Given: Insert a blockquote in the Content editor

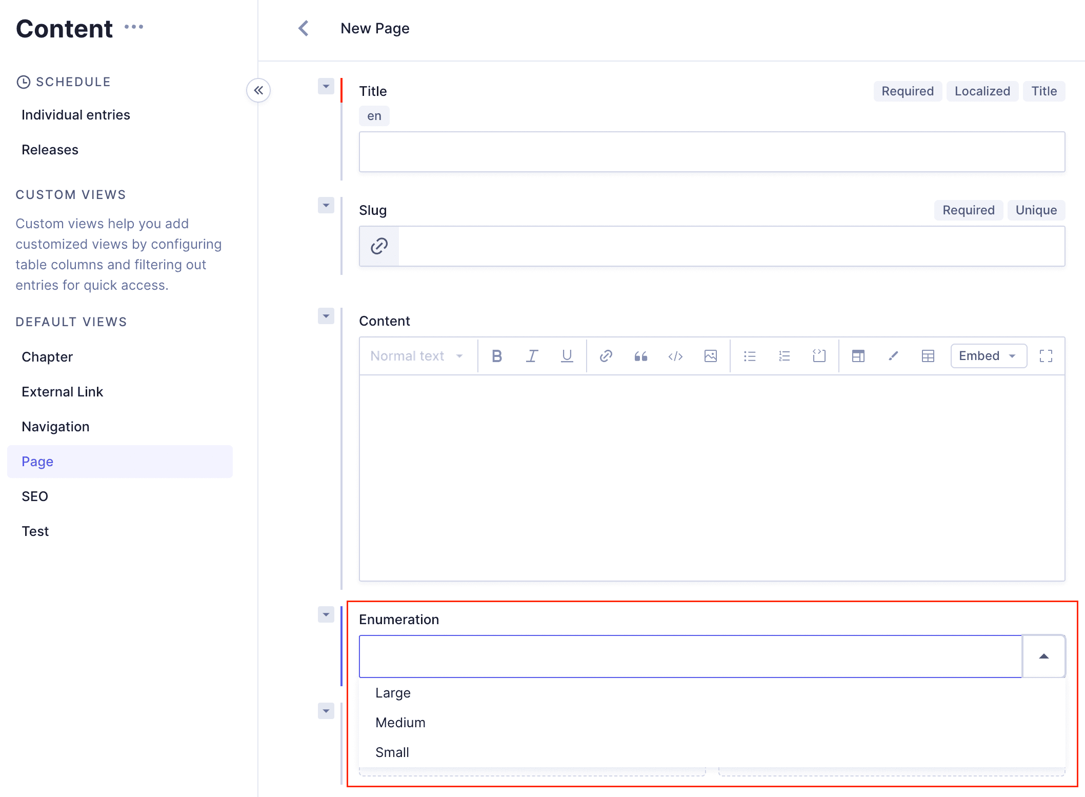Looking at the screenshot, I should point(640,355).
